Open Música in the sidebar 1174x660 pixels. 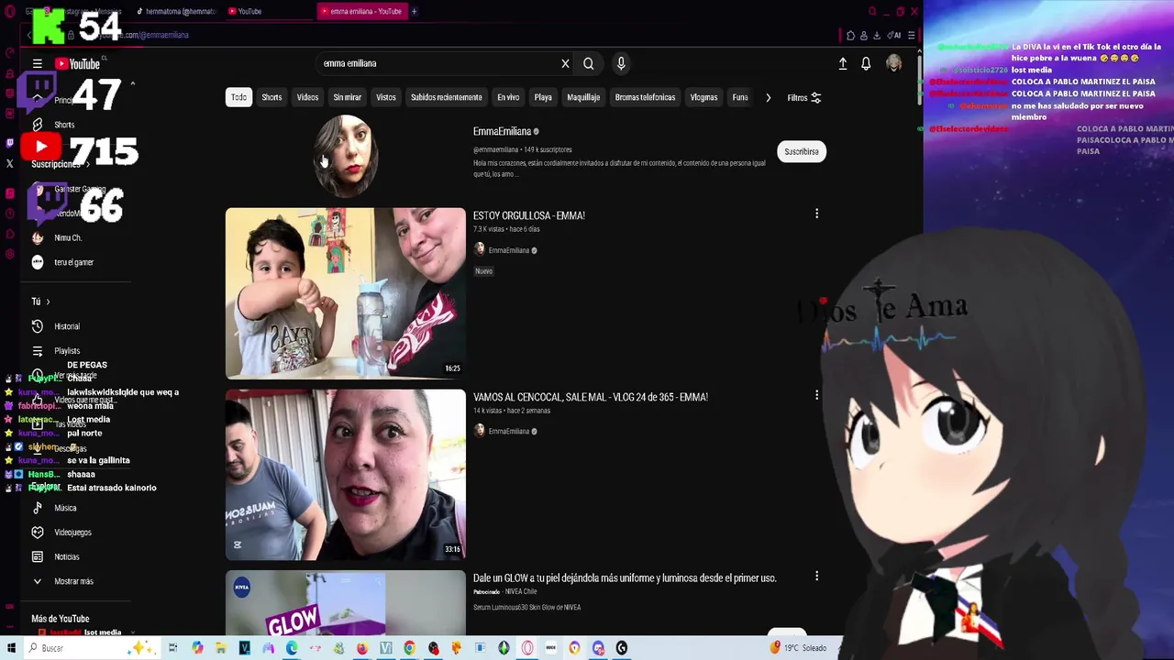point(64,508)
